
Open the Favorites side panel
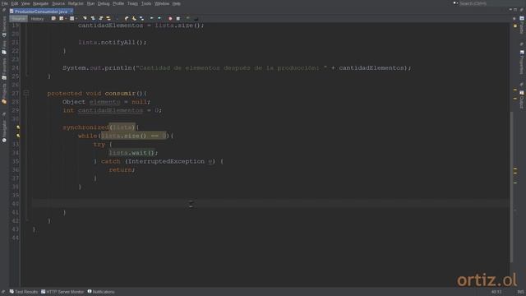(4, 68)
